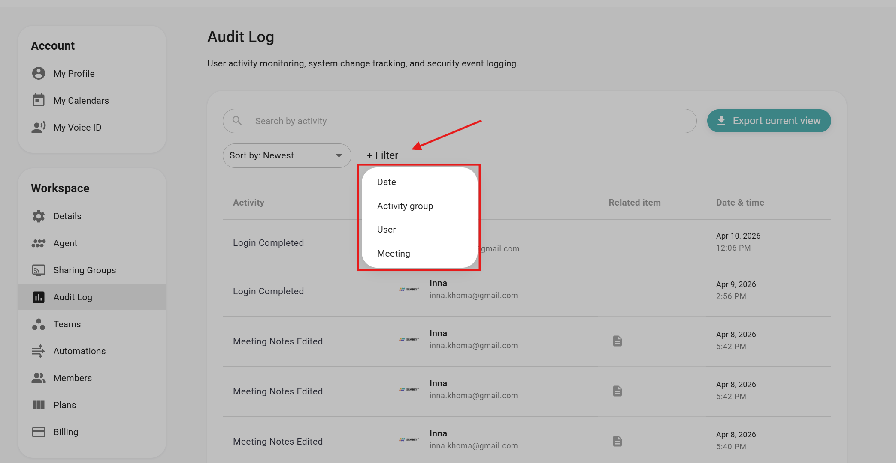Click the Automations arrows icon
This screenshot has width=896, height=463.
click(x=39, y=351)
